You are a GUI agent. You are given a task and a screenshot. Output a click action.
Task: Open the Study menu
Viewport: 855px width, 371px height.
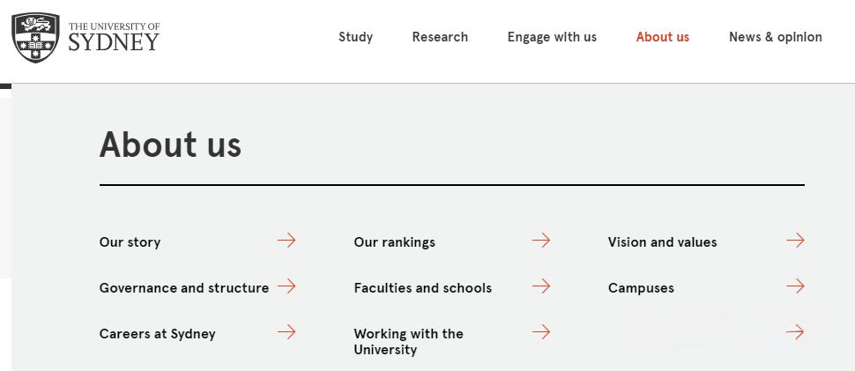[355, 37]
